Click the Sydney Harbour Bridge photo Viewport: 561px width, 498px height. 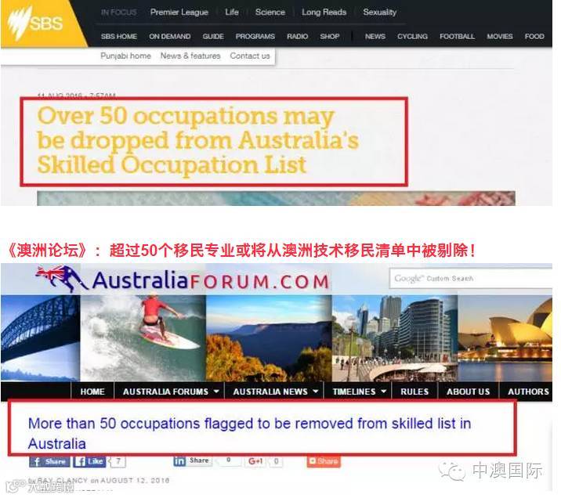40,337
